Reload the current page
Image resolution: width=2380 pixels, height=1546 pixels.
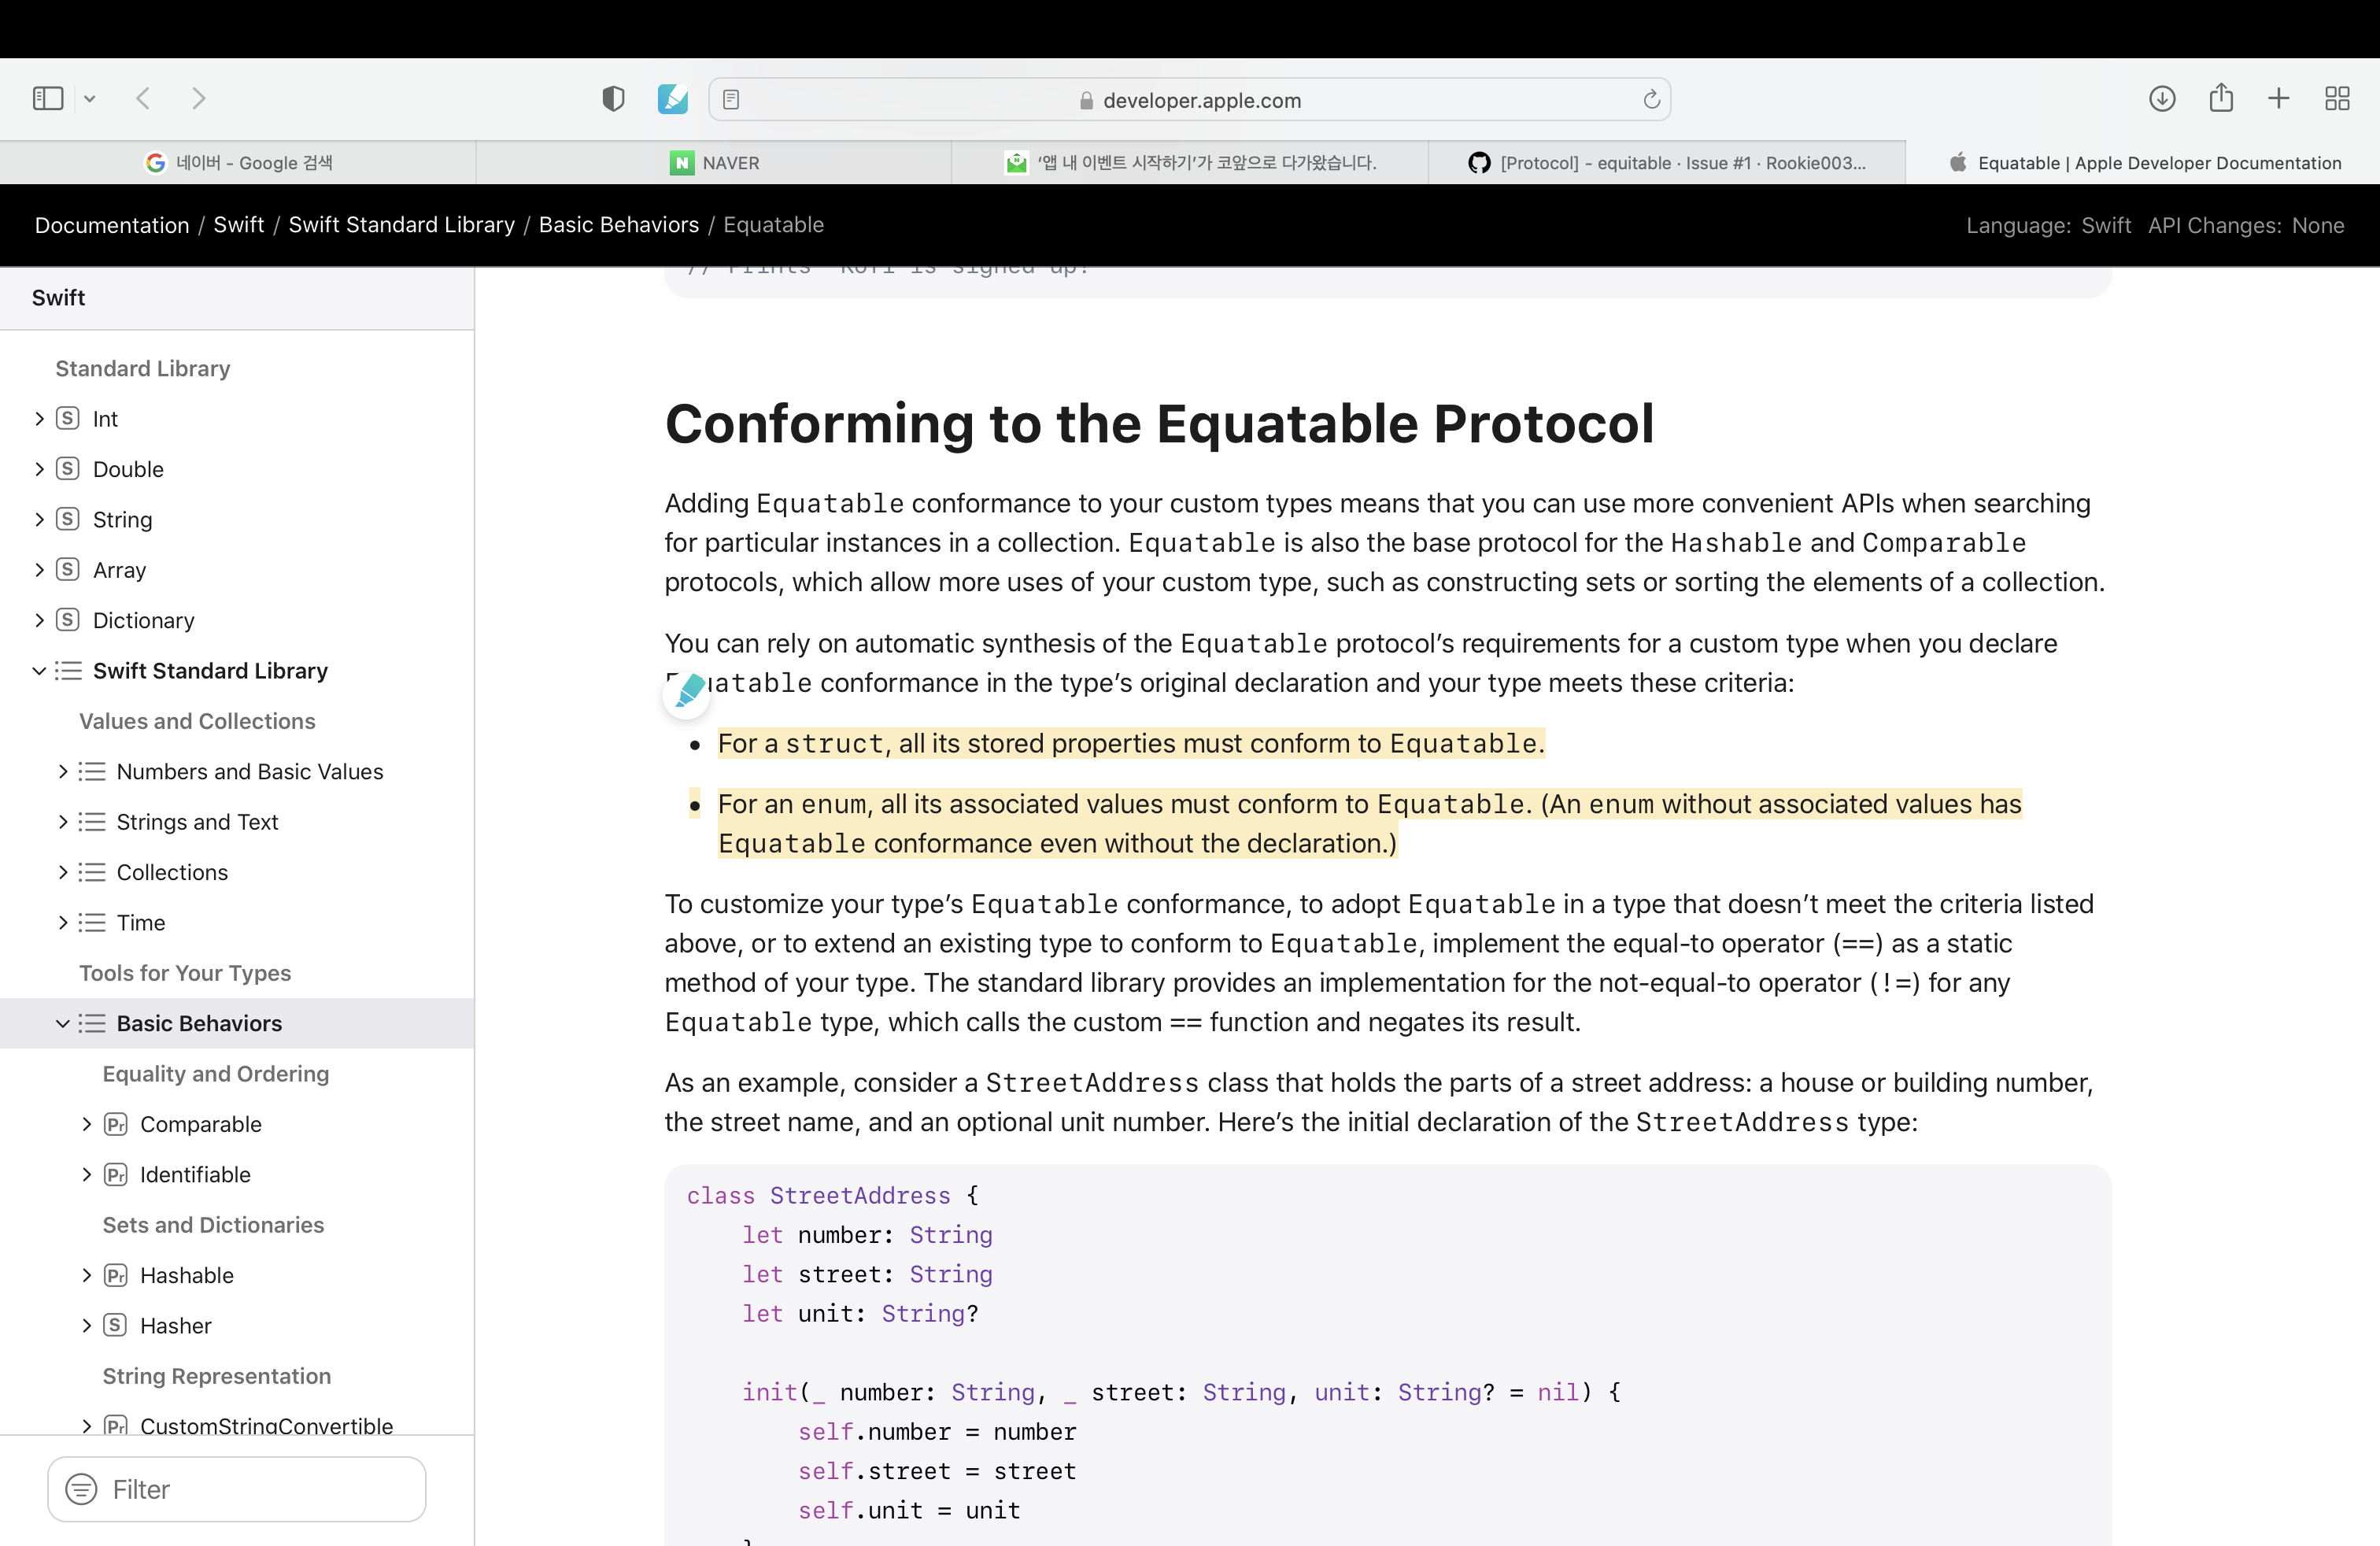tap(1650, 99)
